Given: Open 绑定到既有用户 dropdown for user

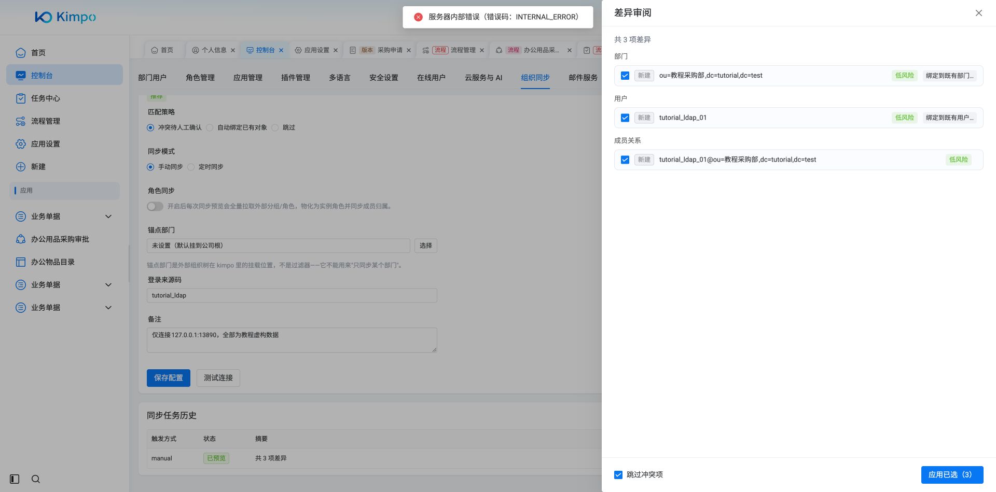Looking at the screenshot, I should pos(949,118).
